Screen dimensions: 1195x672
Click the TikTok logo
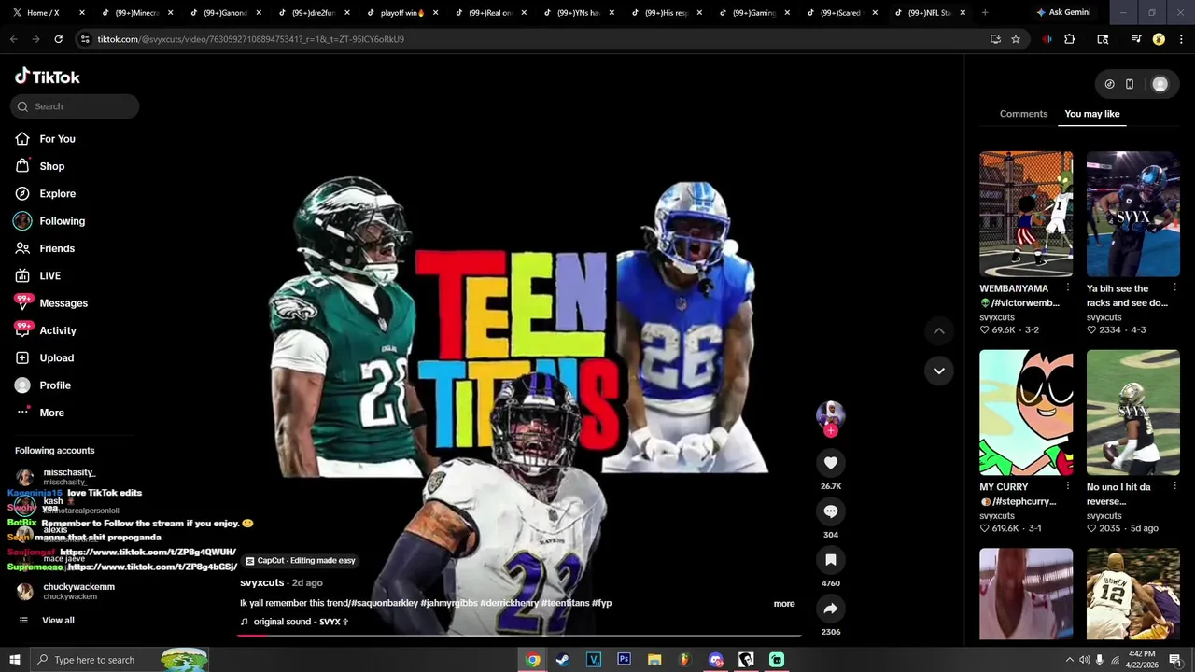point(48,77)
